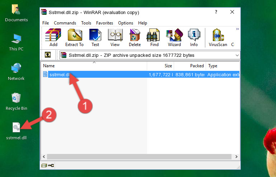Open the Help menu

[142, 23]
